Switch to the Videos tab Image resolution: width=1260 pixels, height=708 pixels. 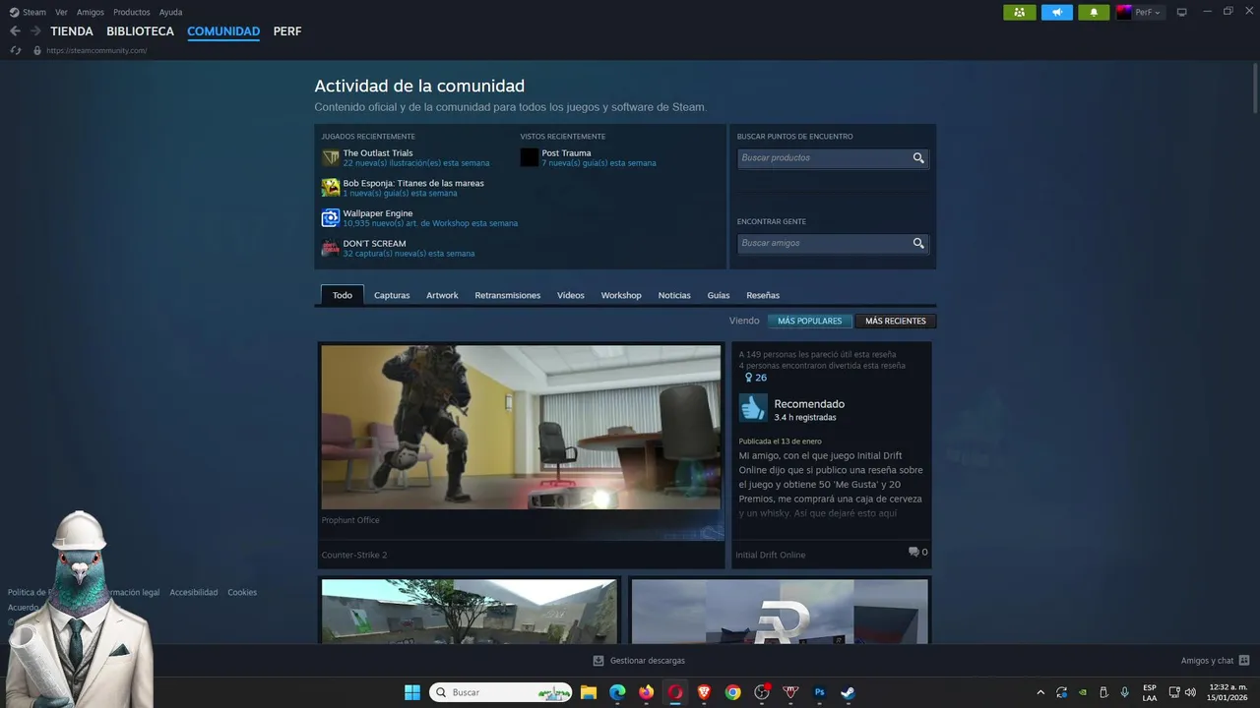pos(571,295)
